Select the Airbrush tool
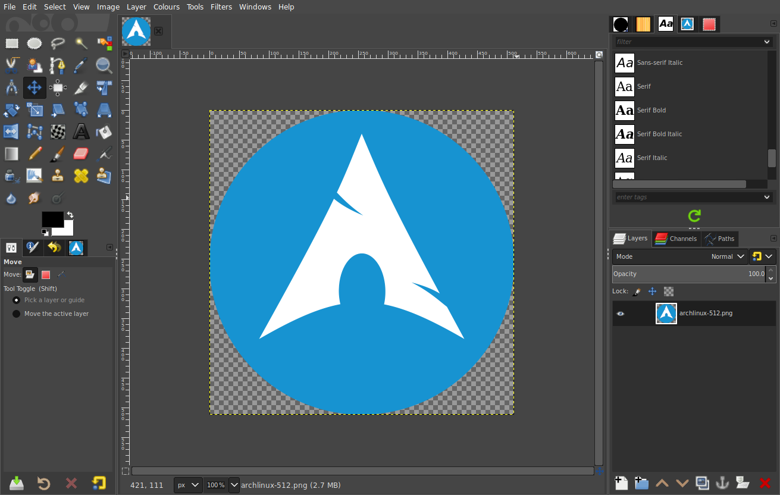The width and height of the screenshot is (780, 495). [x=104, y=153]
